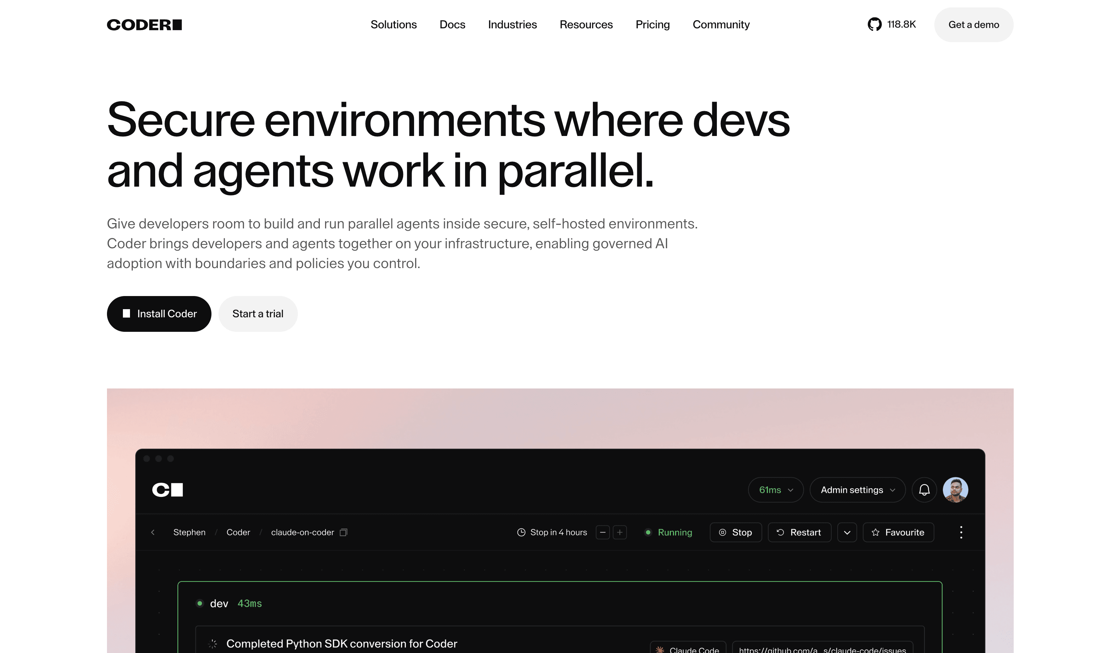This screenshot has height=653, width=1098.
Task: Expand the chevron next to the Restart button
Action: click(x=847, y=533)
